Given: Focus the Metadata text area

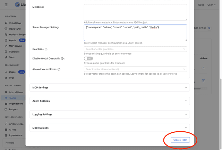Looking at the screenshot, I should tap(135, 12).
